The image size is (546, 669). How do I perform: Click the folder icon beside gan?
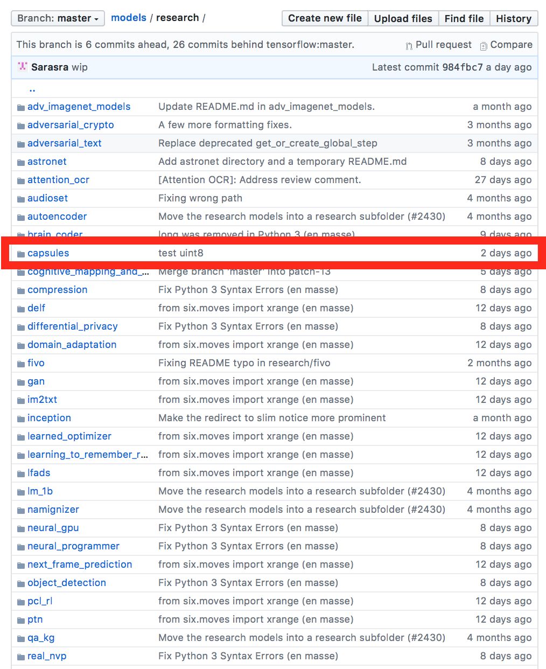click(20, 382)
